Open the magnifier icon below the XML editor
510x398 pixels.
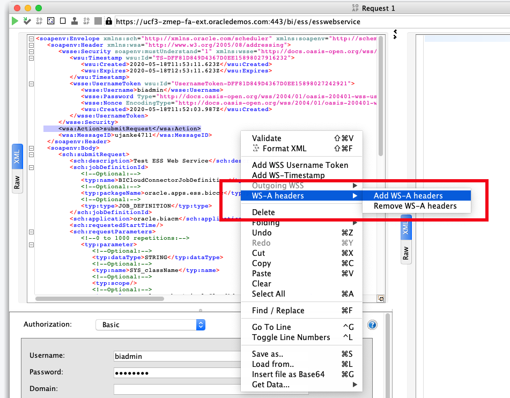[381, 298]
